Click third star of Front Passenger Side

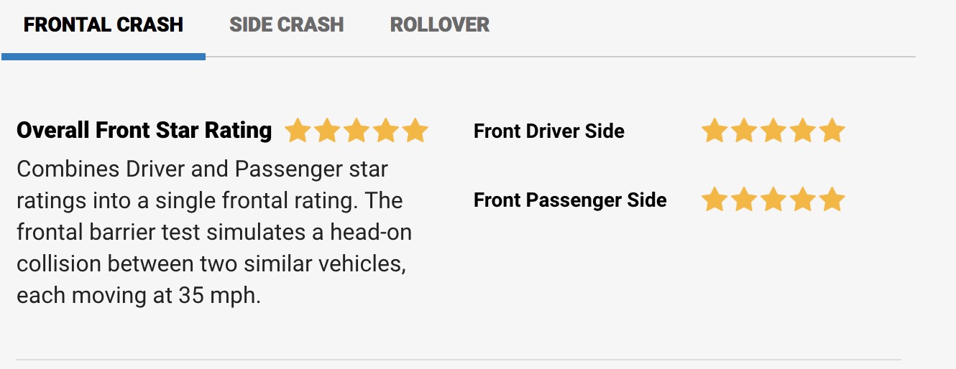(773, 200)
